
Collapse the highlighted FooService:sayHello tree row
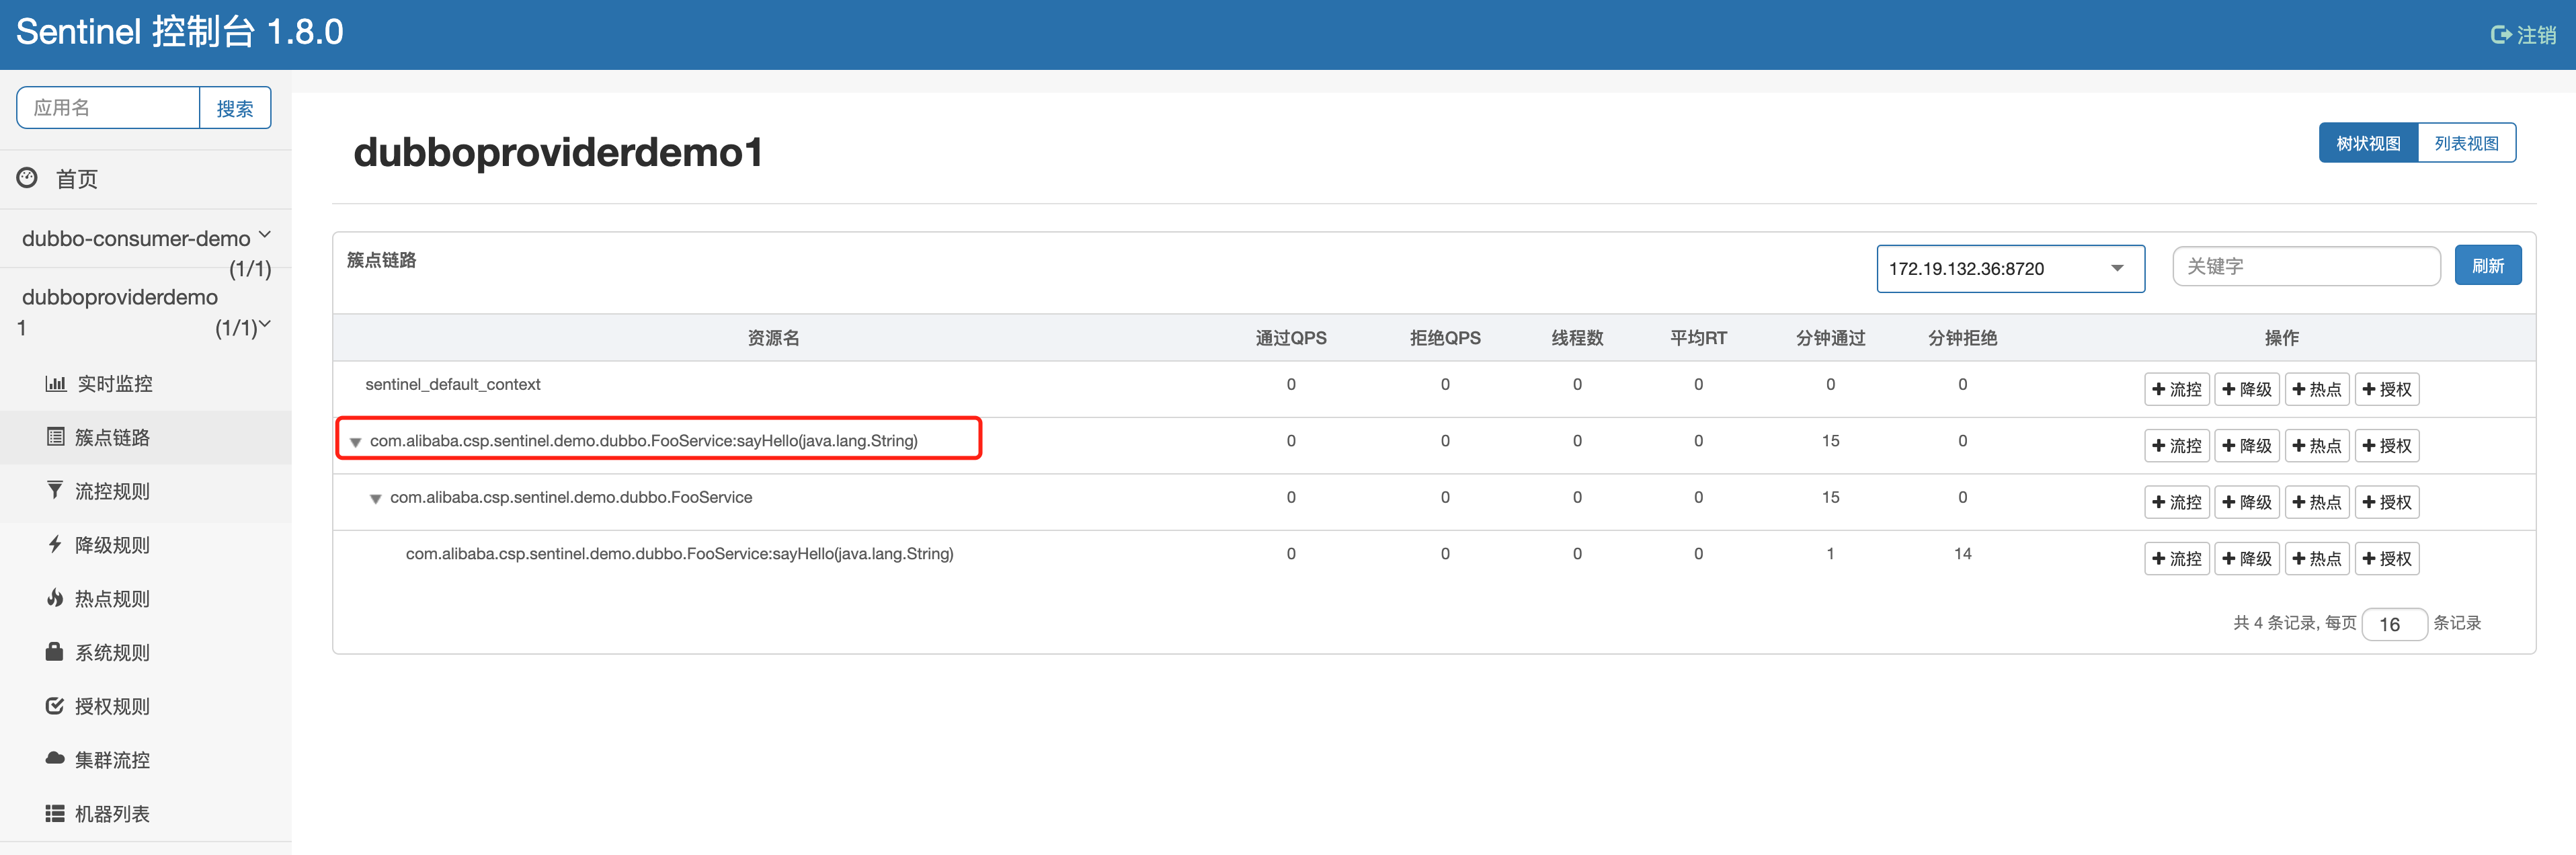[356, 442]
